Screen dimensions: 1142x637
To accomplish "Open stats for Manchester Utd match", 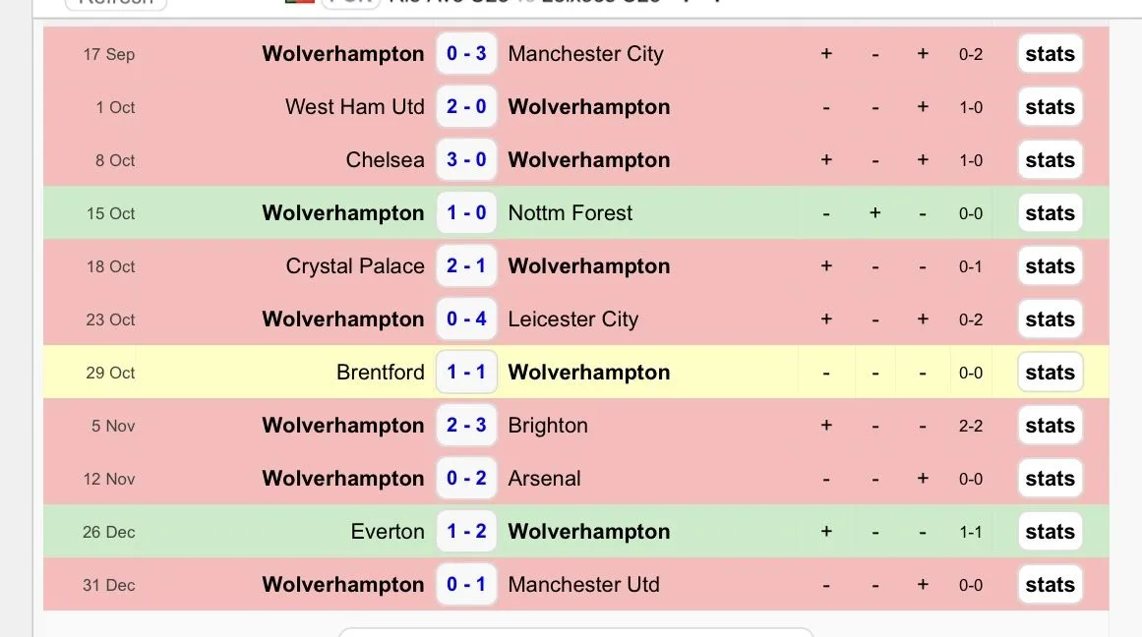I will tap(1050, 585).
